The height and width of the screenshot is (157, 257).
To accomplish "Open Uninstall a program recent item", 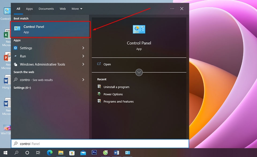I will coord(116,87).
